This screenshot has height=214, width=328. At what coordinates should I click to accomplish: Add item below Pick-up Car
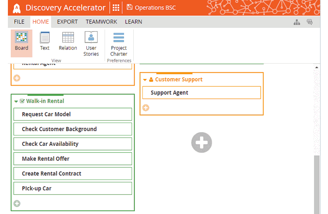click(17, 204)
